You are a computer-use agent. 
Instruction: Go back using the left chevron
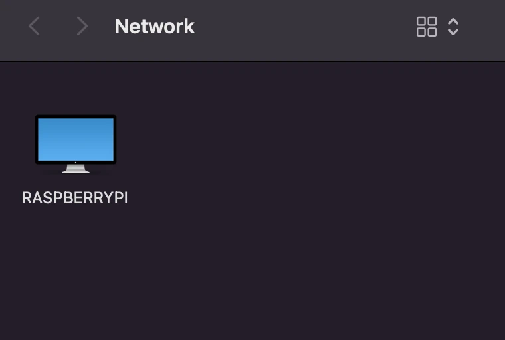pos(34,26)
